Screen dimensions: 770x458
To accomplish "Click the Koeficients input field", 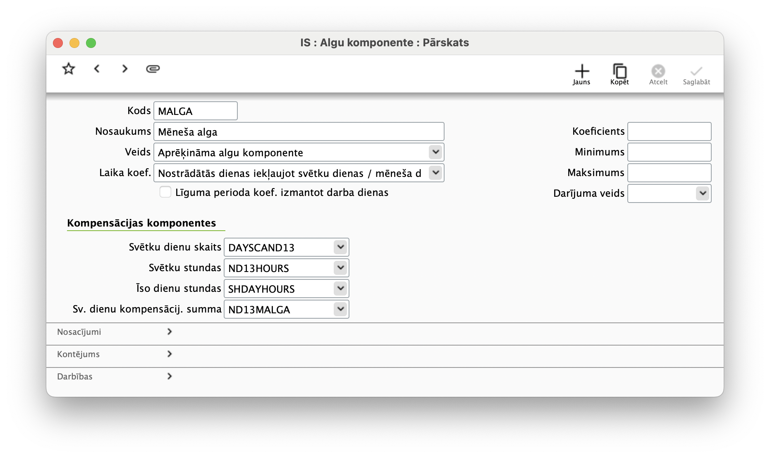I will pyautogui.click(x=669, y=131).
